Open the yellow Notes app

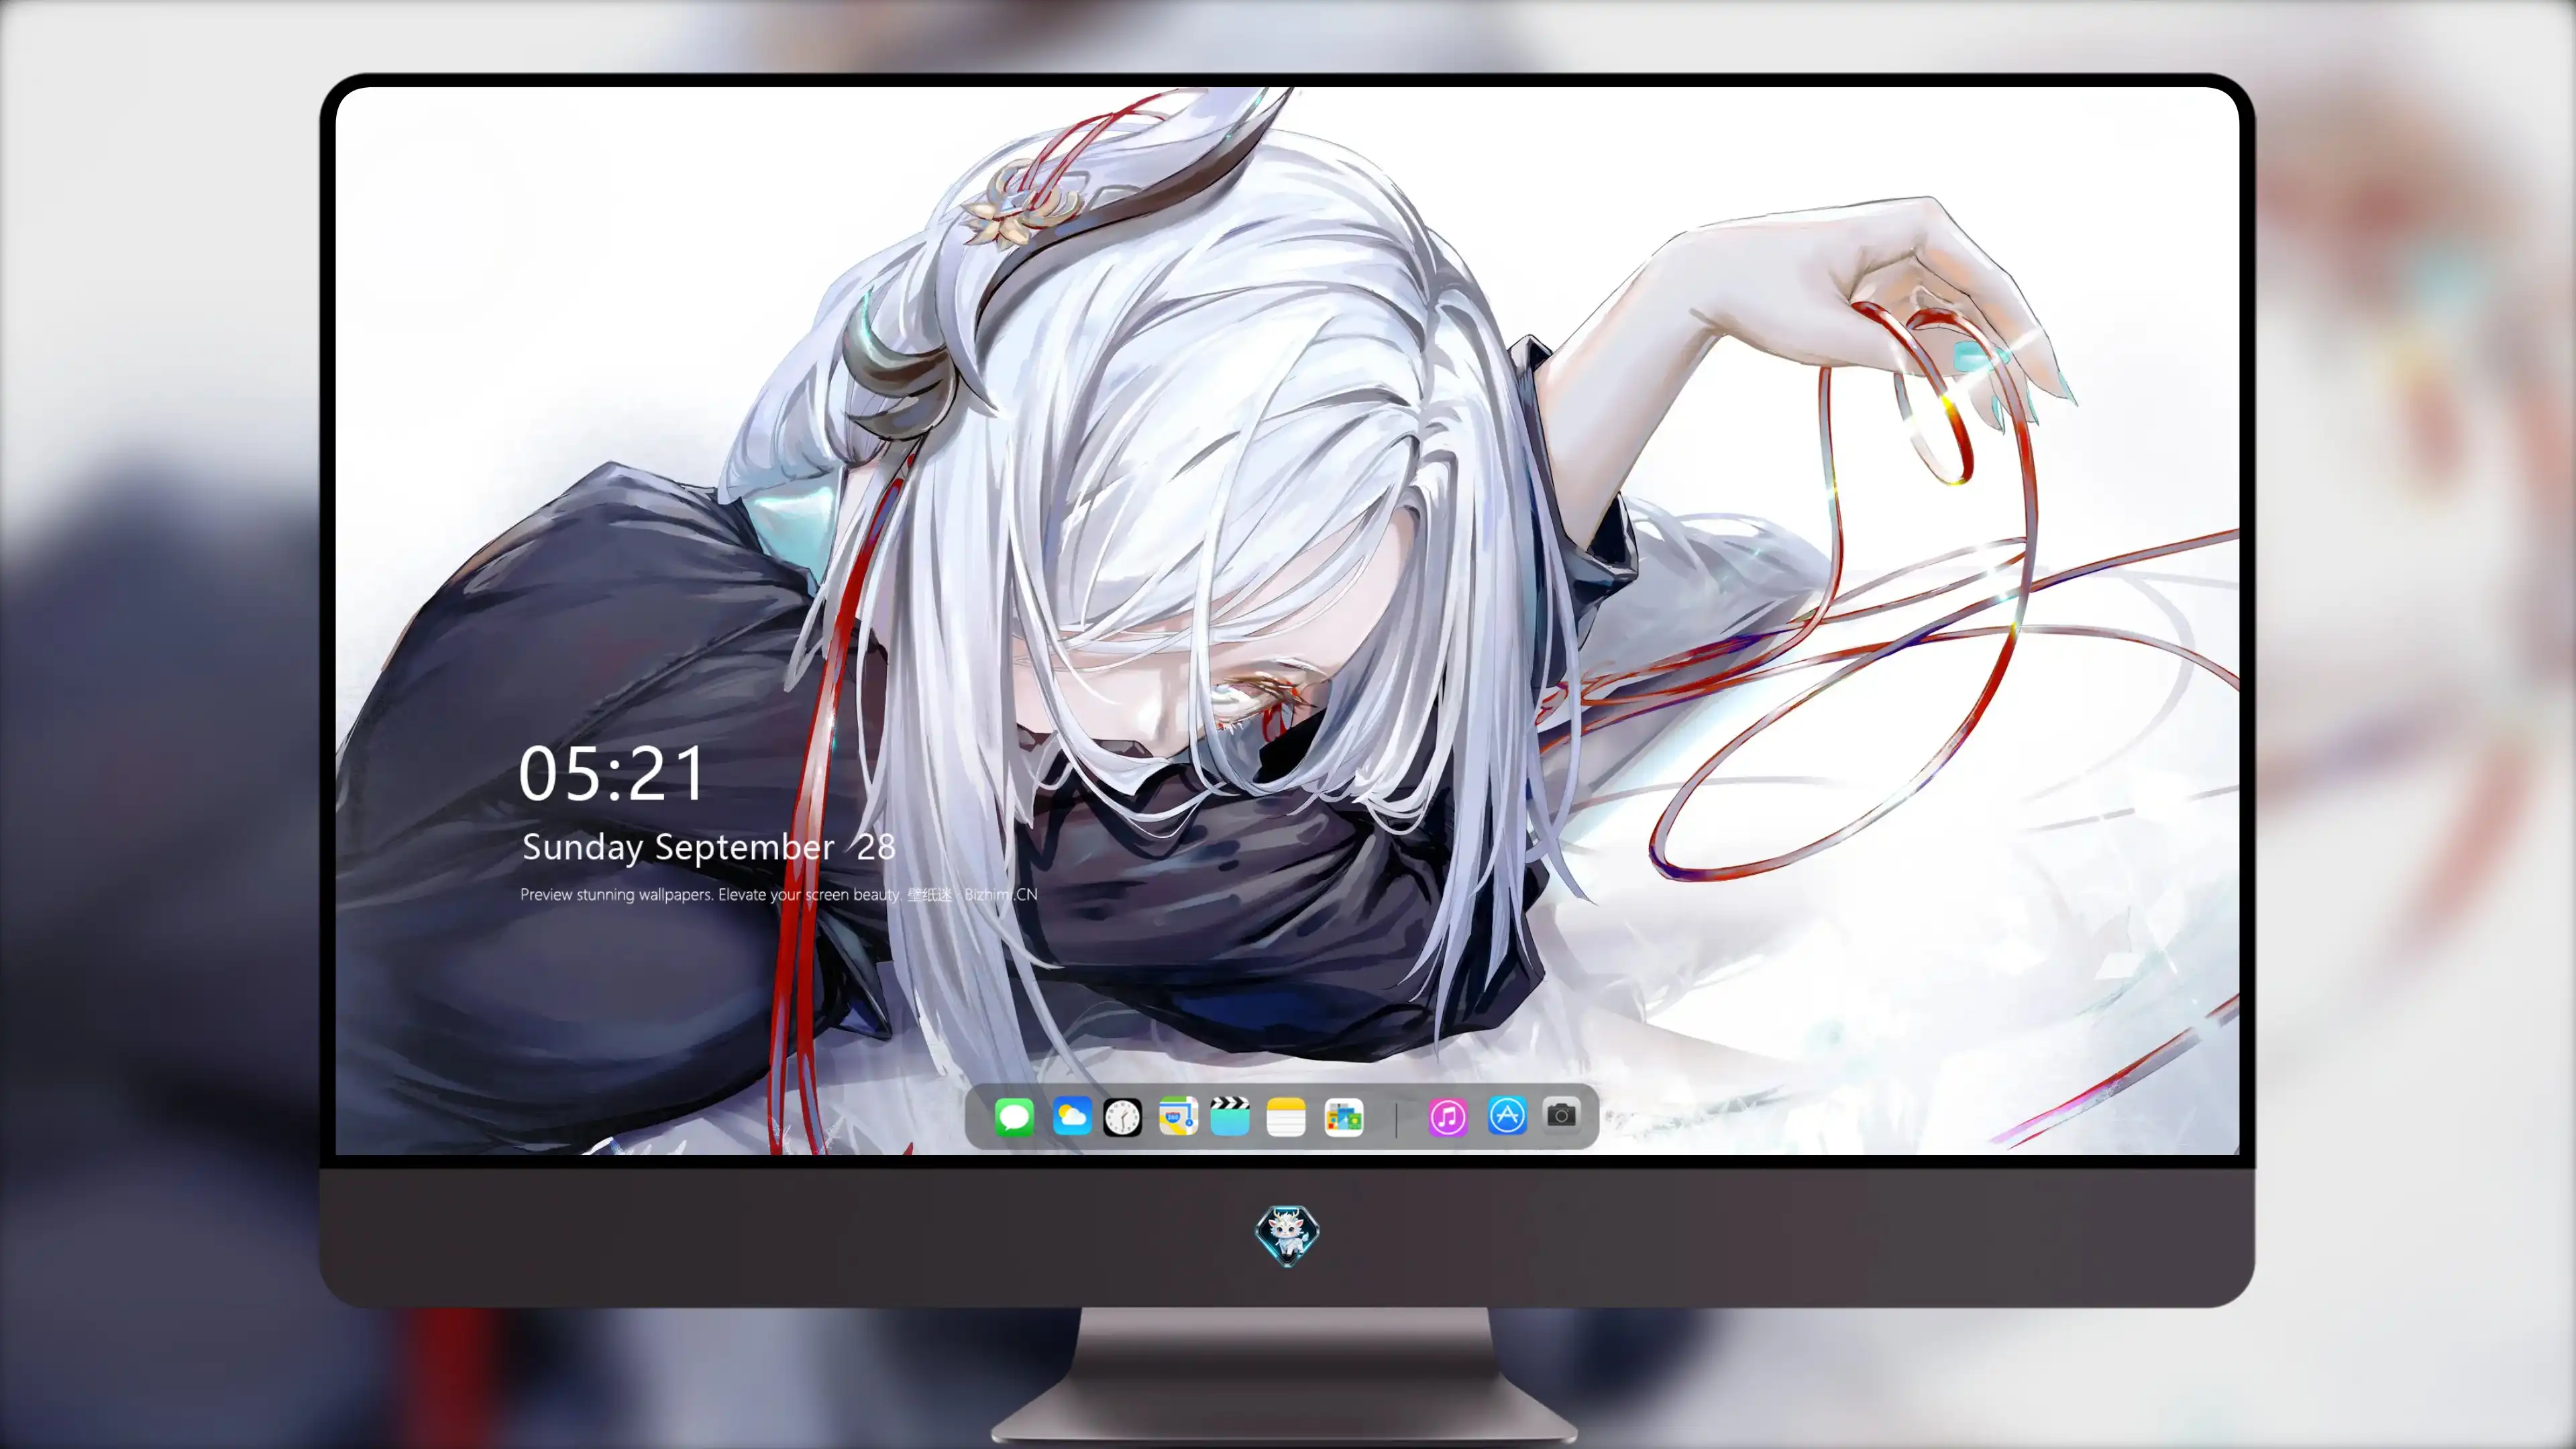pyautogui.click(x=1286, y=1117)
